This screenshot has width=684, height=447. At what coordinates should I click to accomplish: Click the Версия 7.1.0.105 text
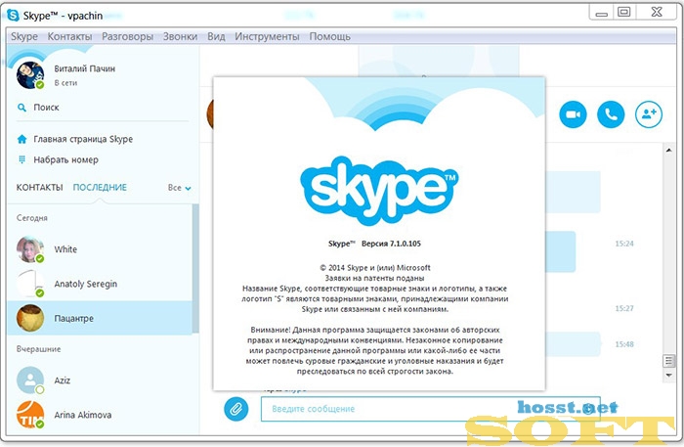(x=391, y=244)
